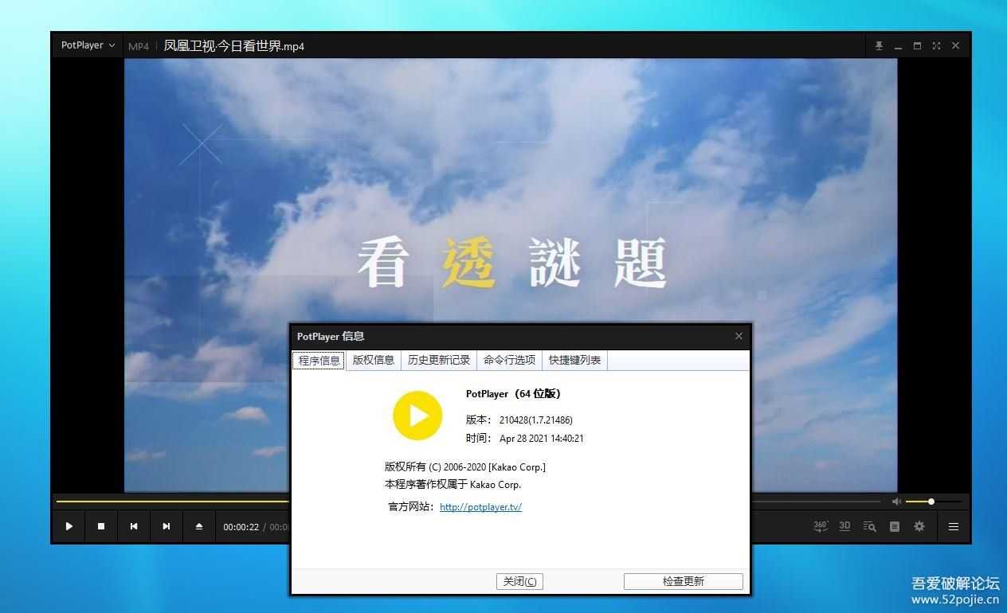Close the PotPlayer 信息 dialog with X
This screenshot has width=1007, height=613.
739,336
